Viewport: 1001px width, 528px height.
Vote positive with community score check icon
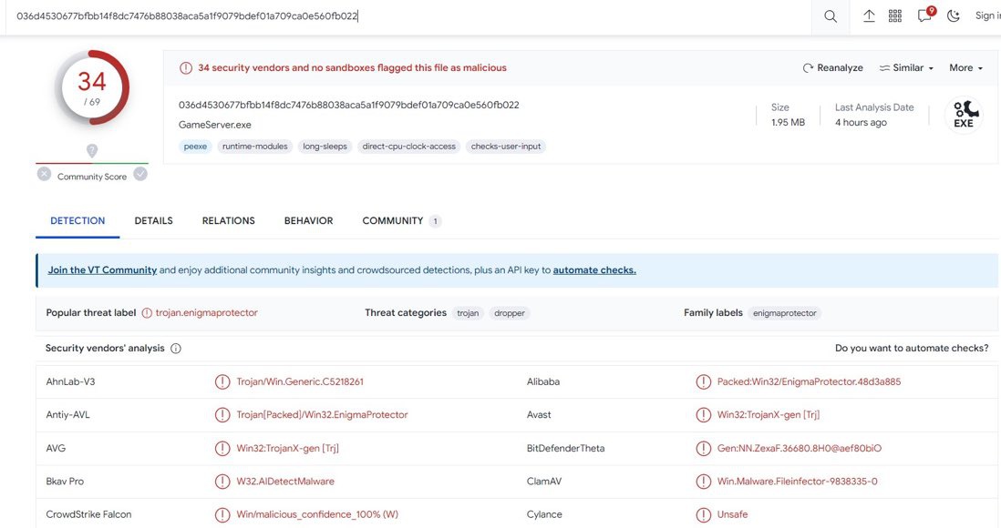(x=140, y=174)
